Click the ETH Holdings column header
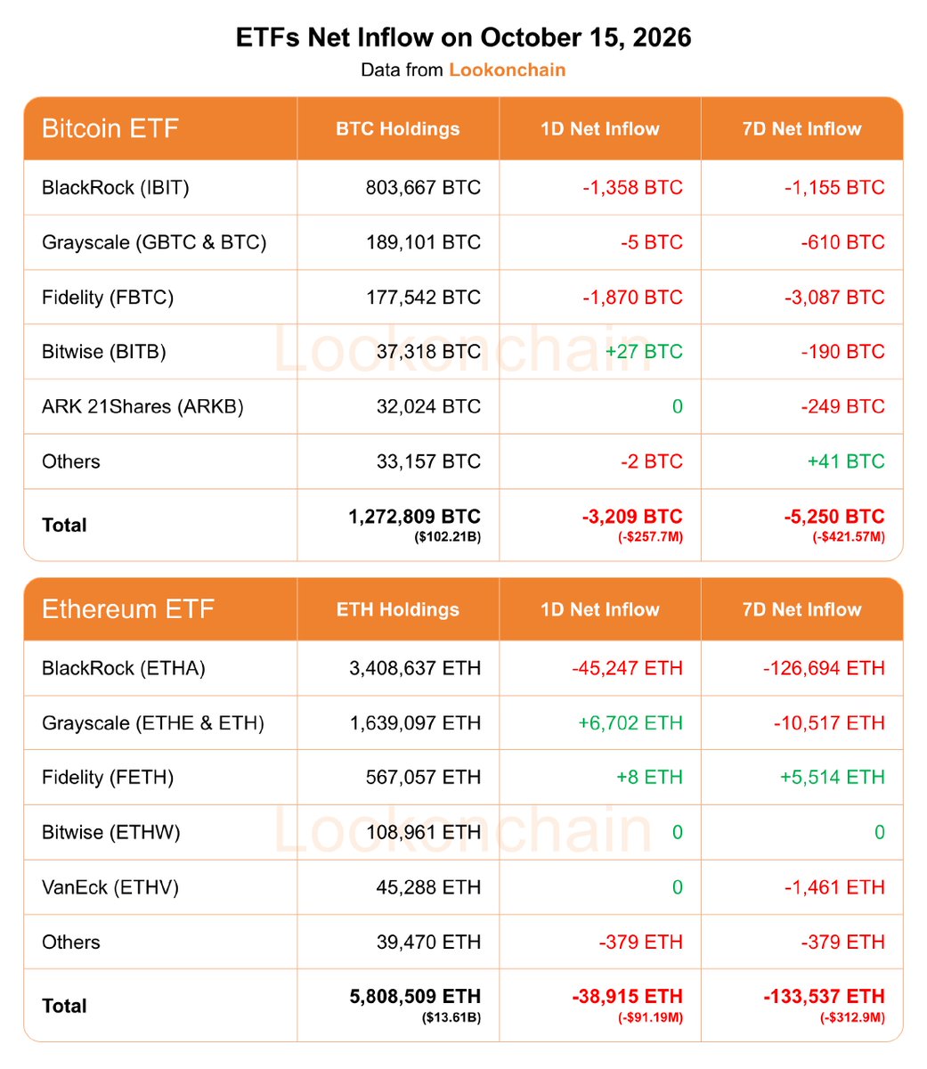Screen dimensions: 927x1069 398,609
